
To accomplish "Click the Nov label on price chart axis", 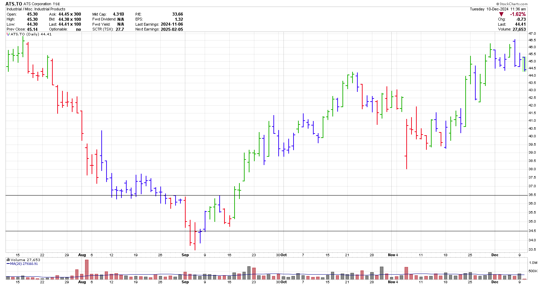I will click(x=391, y=255).
